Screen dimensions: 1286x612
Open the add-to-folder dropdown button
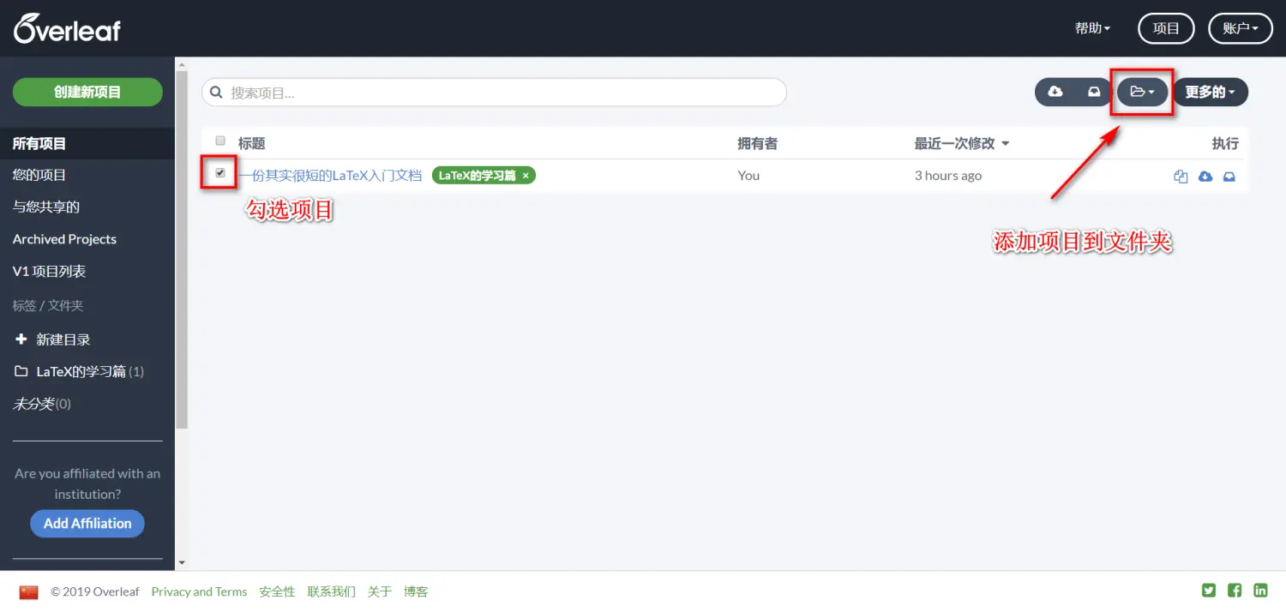click(x=1142, y=92)
